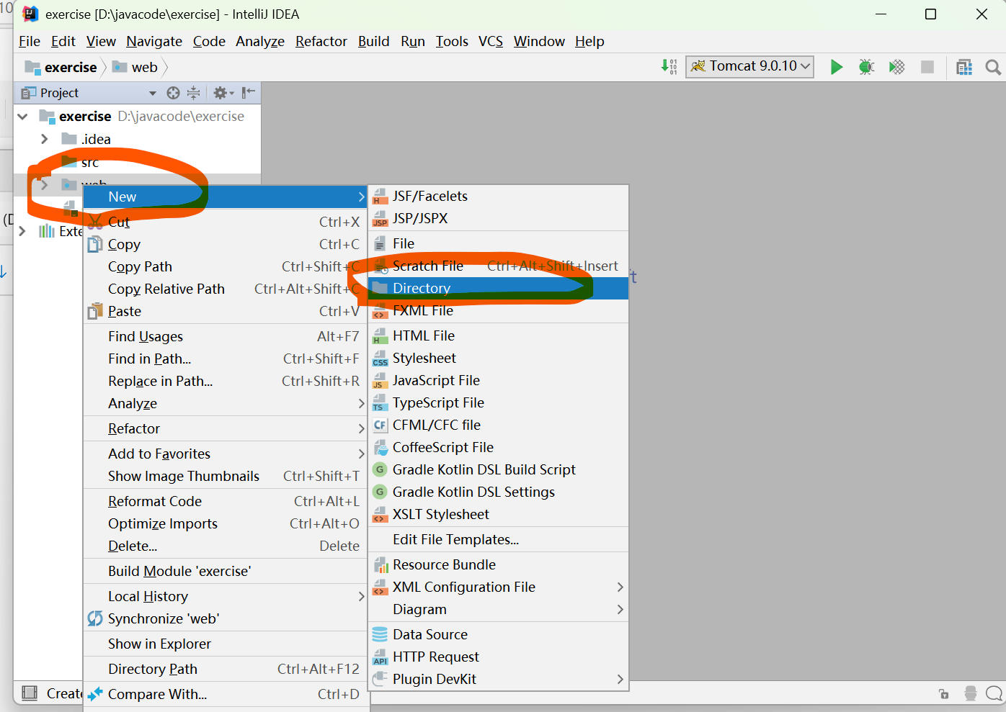1006x712 pixels.
Task: Click Reformat Code entry
Action: pos(226,501)
